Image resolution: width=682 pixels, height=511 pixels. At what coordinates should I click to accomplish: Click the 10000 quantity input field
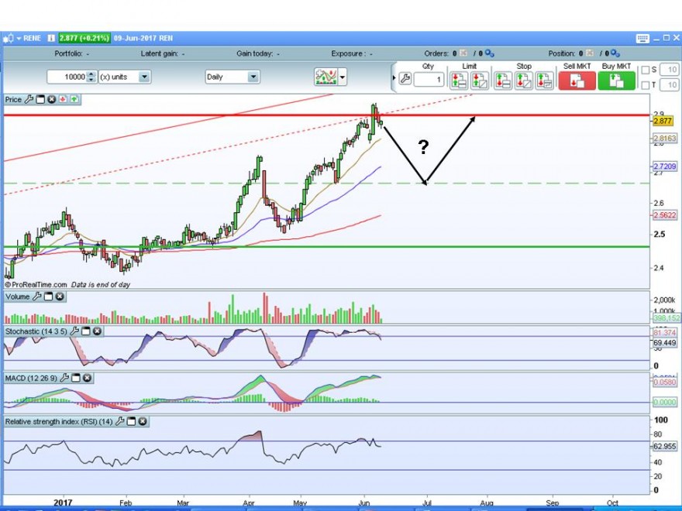(x=67, y=77)
